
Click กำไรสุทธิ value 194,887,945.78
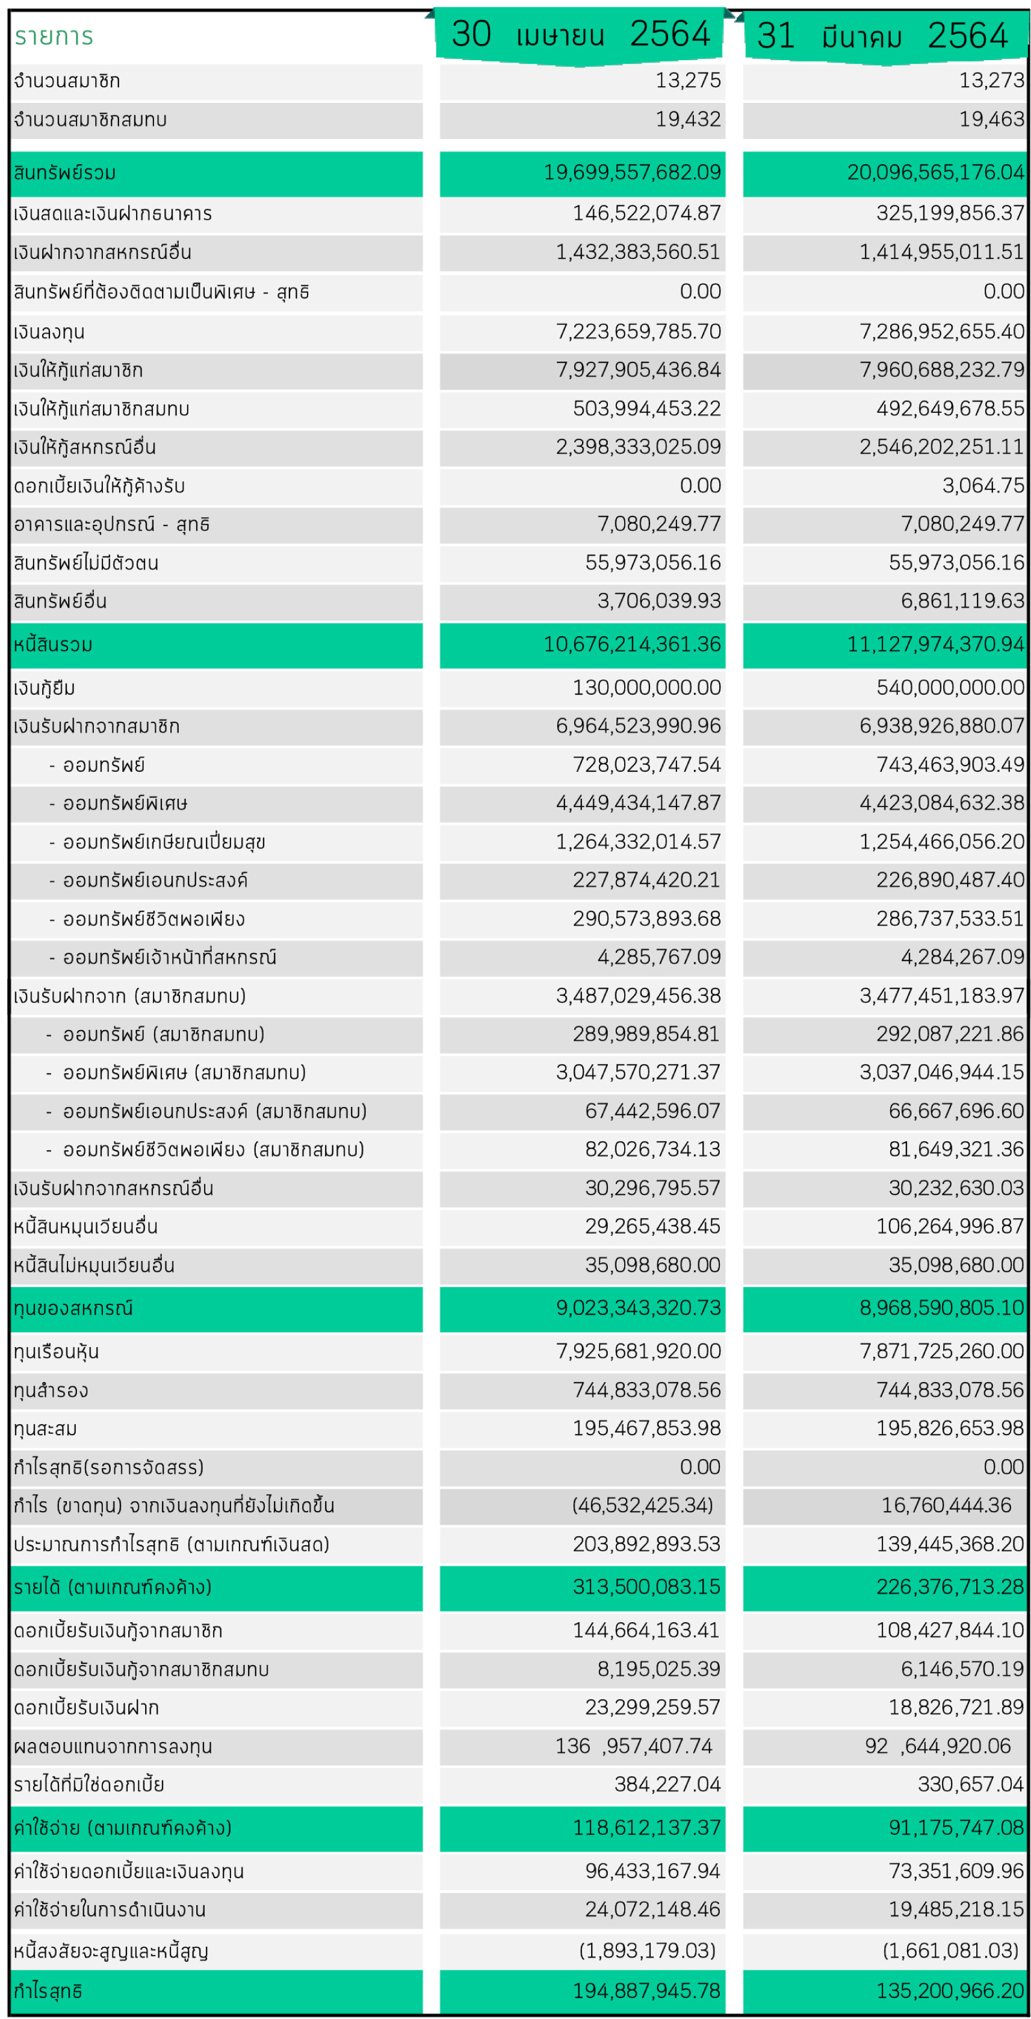click(646, 1991)
